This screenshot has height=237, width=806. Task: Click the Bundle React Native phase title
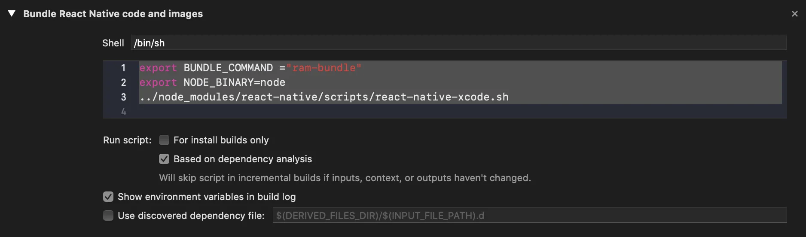113,14
